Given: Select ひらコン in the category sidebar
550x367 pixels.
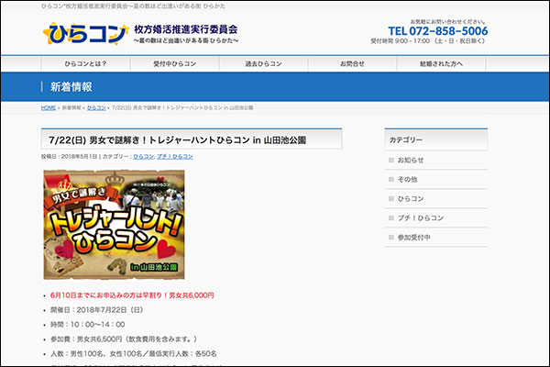Looking at the screenshot, I should (x=411, y=198).
